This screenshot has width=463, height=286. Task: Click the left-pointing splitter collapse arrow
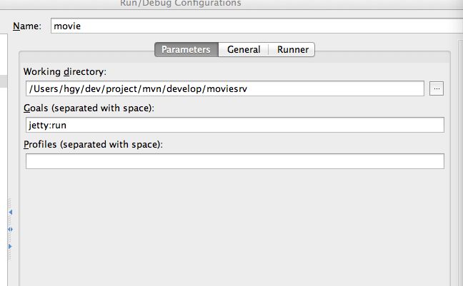point(10,212)
